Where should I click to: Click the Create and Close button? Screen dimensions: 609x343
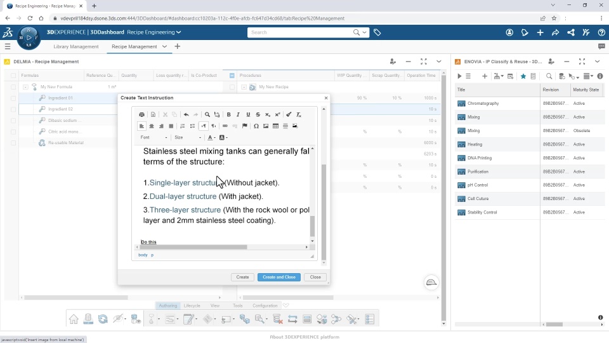[x=279, y=278]
